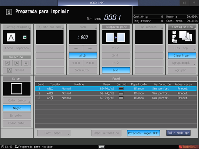Click the A4 portrait icon in tray 3

pyautogui.click(x=50, y=98)
